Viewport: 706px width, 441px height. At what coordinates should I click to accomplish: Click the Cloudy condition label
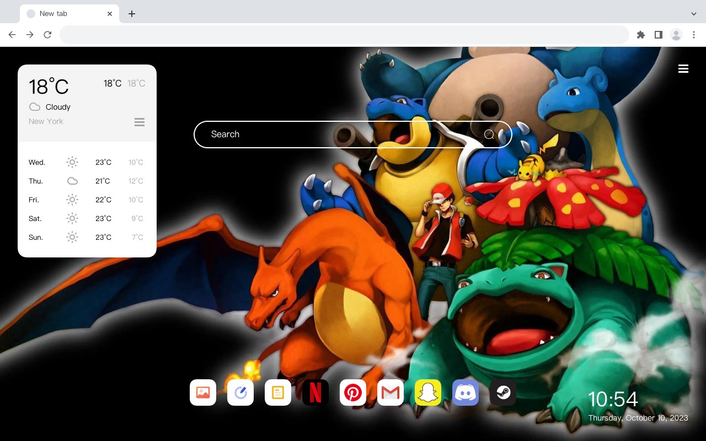coord(58,107)
